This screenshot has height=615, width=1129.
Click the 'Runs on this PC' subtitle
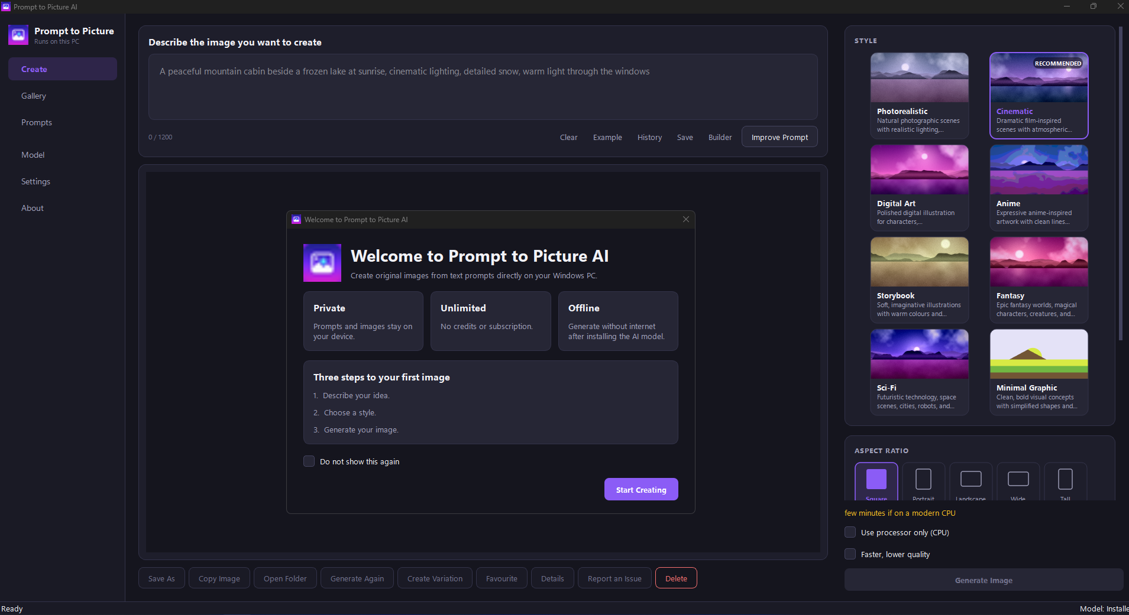point(57,41)
